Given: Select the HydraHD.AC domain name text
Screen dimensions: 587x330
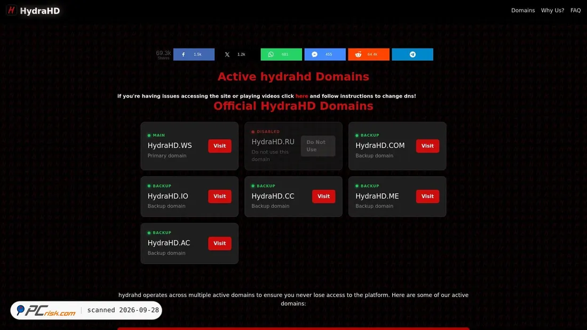Looking at the screenshot, I should [x=169, y=243].
